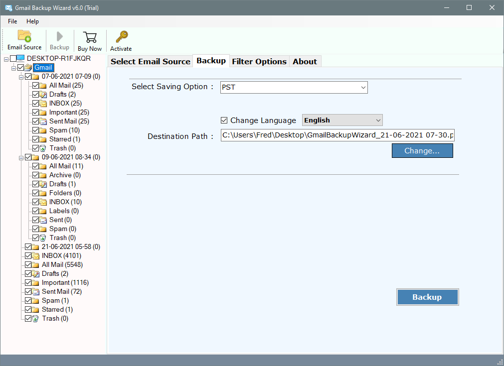
Task: Open the File menu
Action: 12,21
